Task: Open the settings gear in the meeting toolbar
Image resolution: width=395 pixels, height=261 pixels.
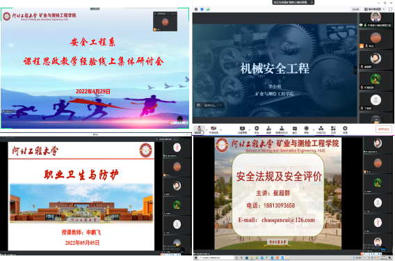Action: (345, 129)
